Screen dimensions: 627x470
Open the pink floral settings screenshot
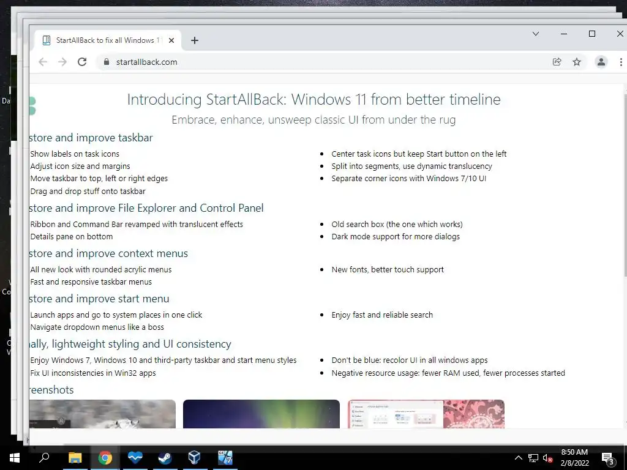point(426,414)
